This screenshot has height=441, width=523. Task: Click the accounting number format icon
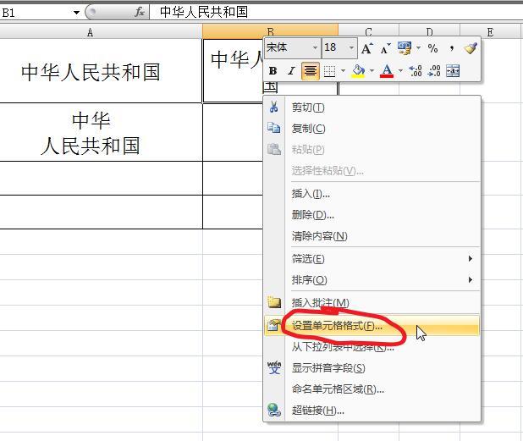point(405,48)
